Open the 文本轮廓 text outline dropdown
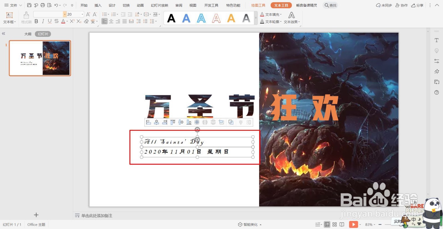Screen dimensions: 443x229 [271, 22]
